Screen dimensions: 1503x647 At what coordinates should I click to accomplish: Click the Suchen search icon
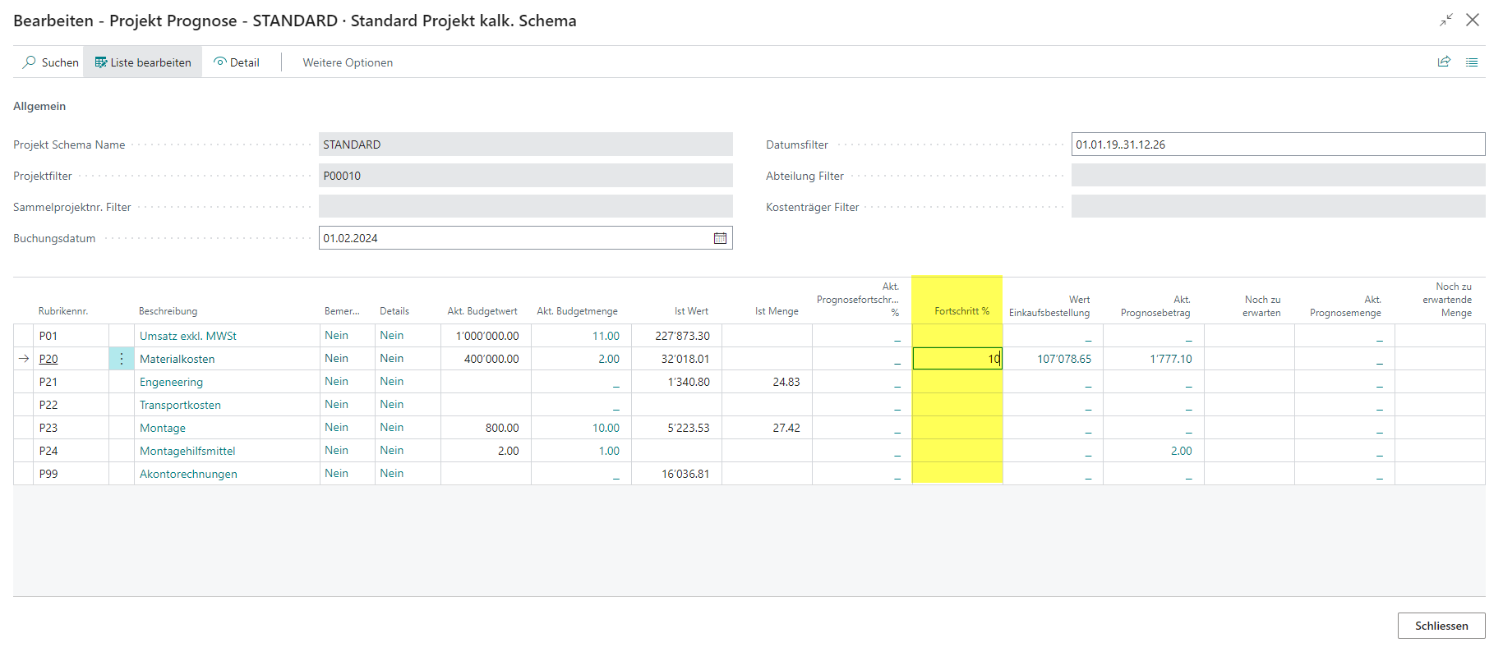[x=30, y=62]
